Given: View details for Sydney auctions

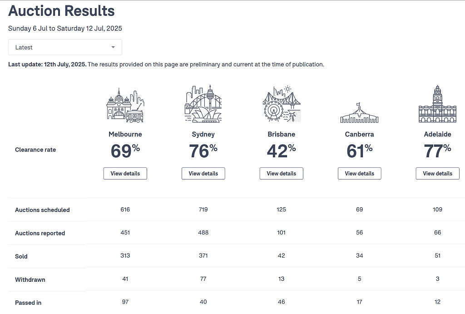Looking at the screenshot, I should pyautogui.click(x=203, y=173).
